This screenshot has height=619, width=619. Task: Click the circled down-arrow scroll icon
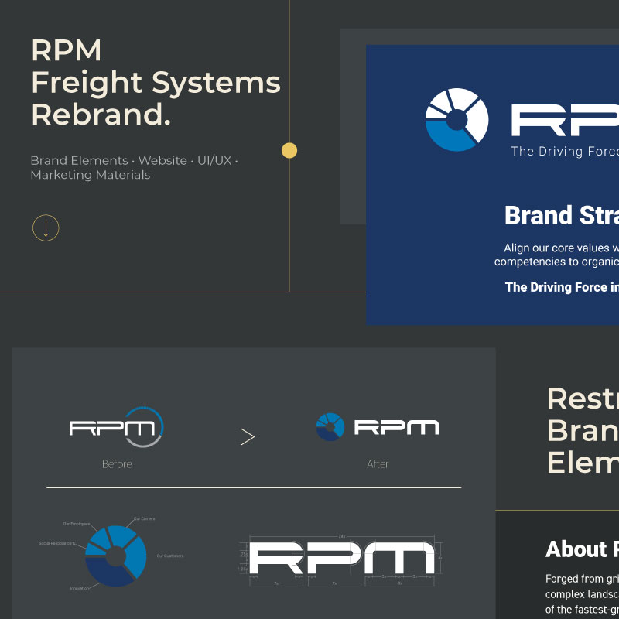pos(46,227)
